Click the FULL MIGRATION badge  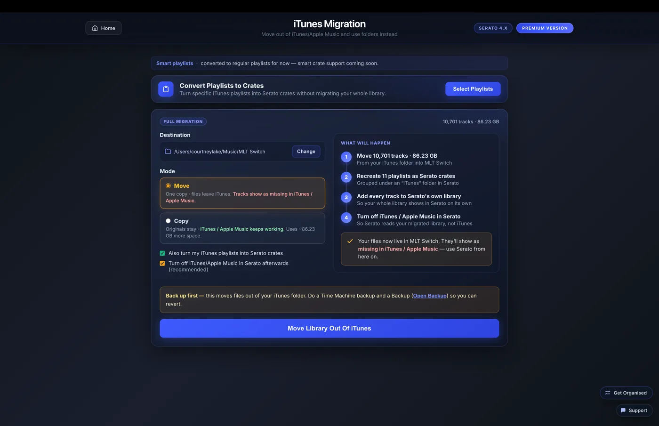point(183,121)
